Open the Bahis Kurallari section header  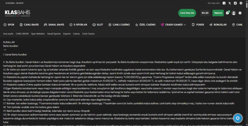[11, 46]
